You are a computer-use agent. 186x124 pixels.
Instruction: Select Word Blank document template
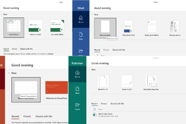pos(105,28)
